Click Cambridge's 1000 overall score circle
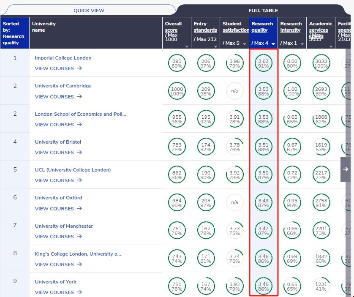The image size is (354, 297). tap(177, 91)
